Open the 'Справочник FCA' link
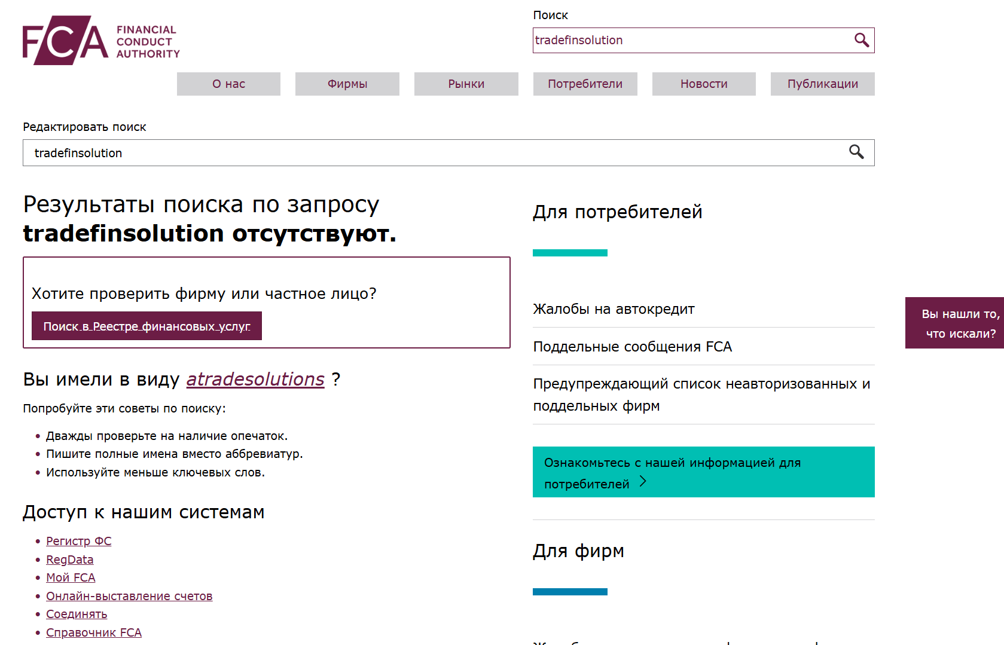The image size is (1004, 645). [94, 632]
